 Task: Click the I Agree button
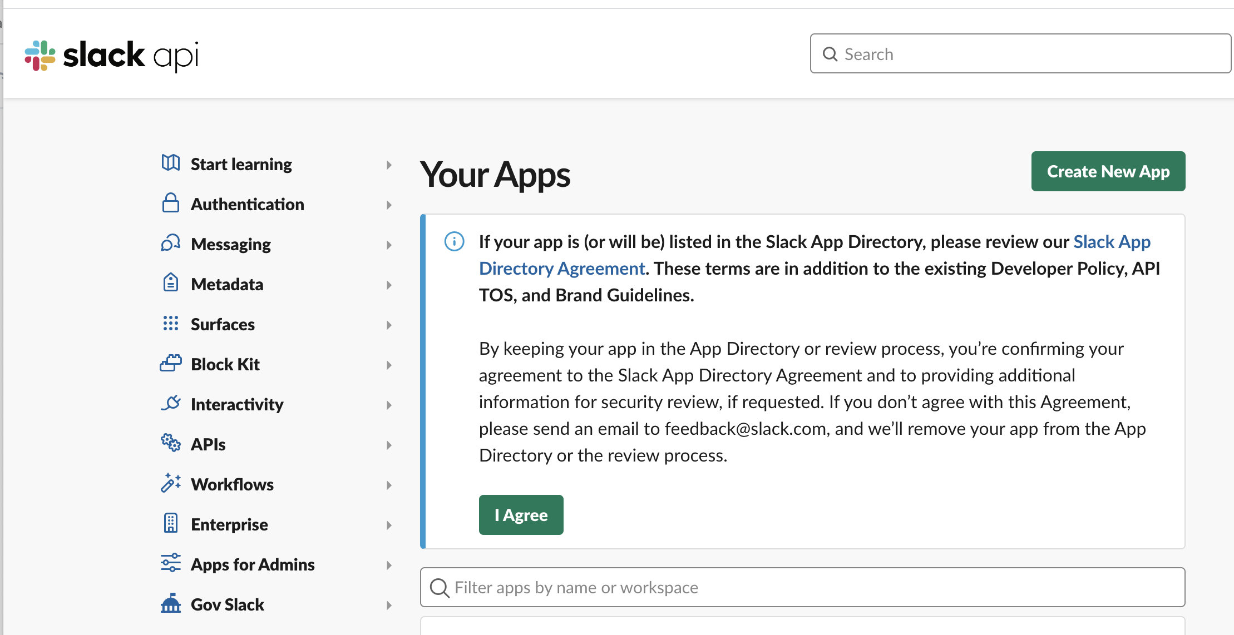[521, 515]
